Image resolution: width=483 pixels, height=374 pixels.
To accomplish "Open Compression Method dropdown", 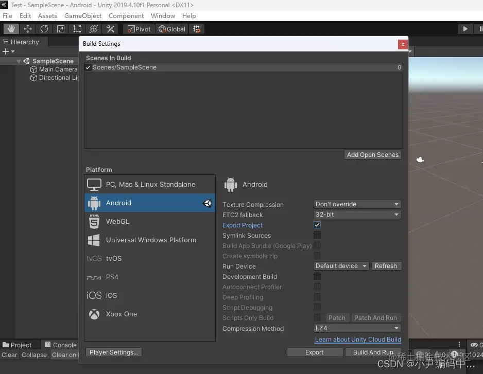I will point(357,328).
